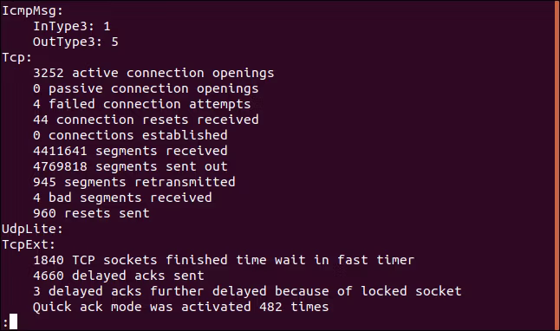Click the OutType3: 5 line
560x331 pixels.
click(75, 42)
